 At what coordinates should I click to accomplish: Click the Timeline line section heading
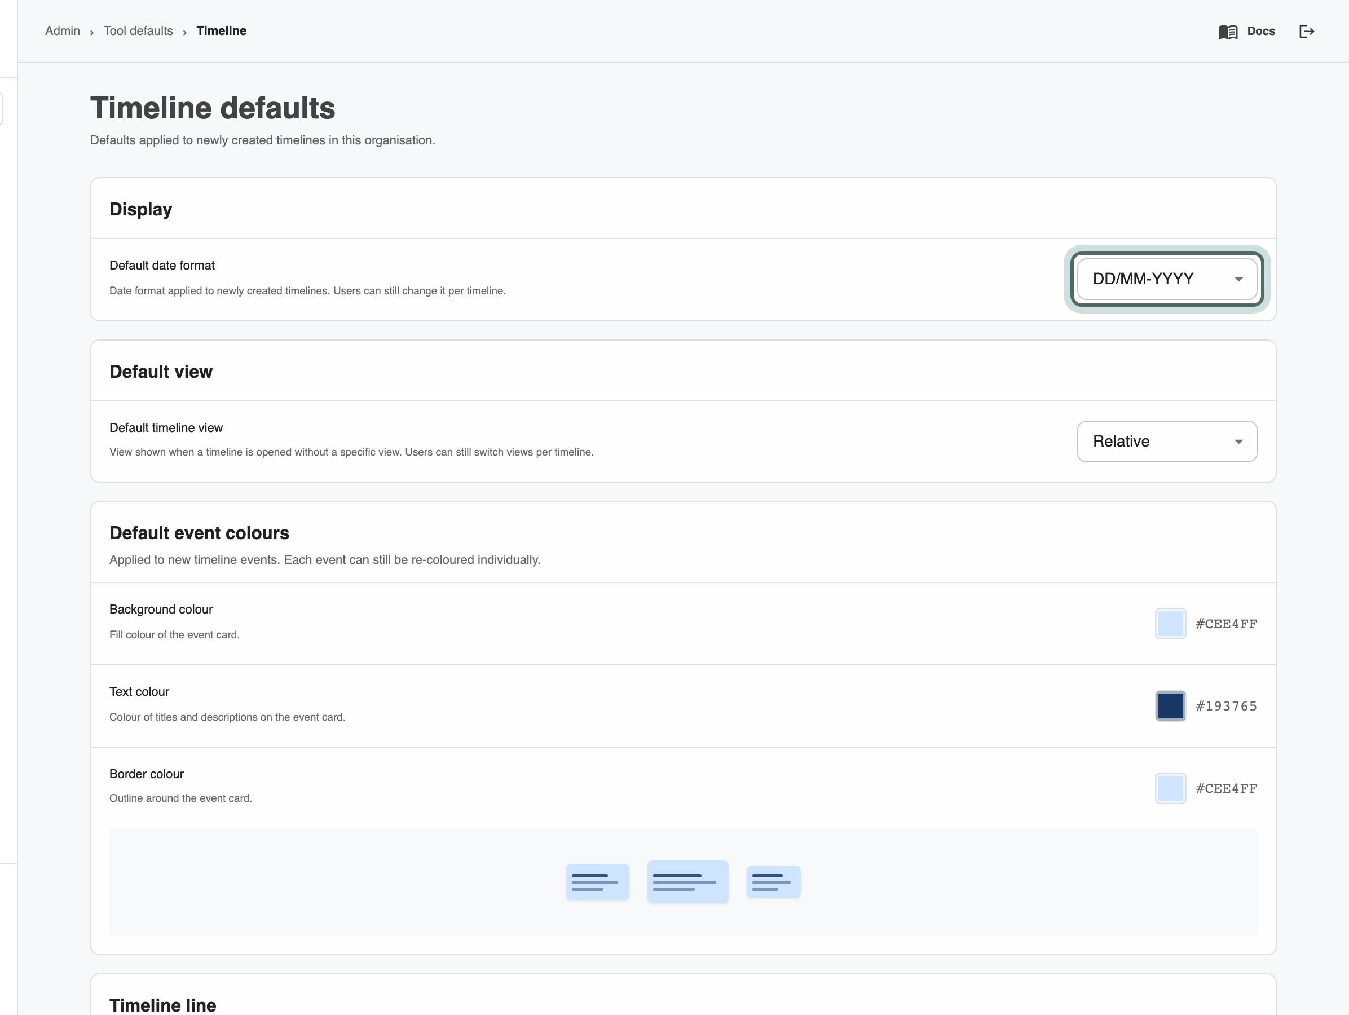pos(163,1005)
